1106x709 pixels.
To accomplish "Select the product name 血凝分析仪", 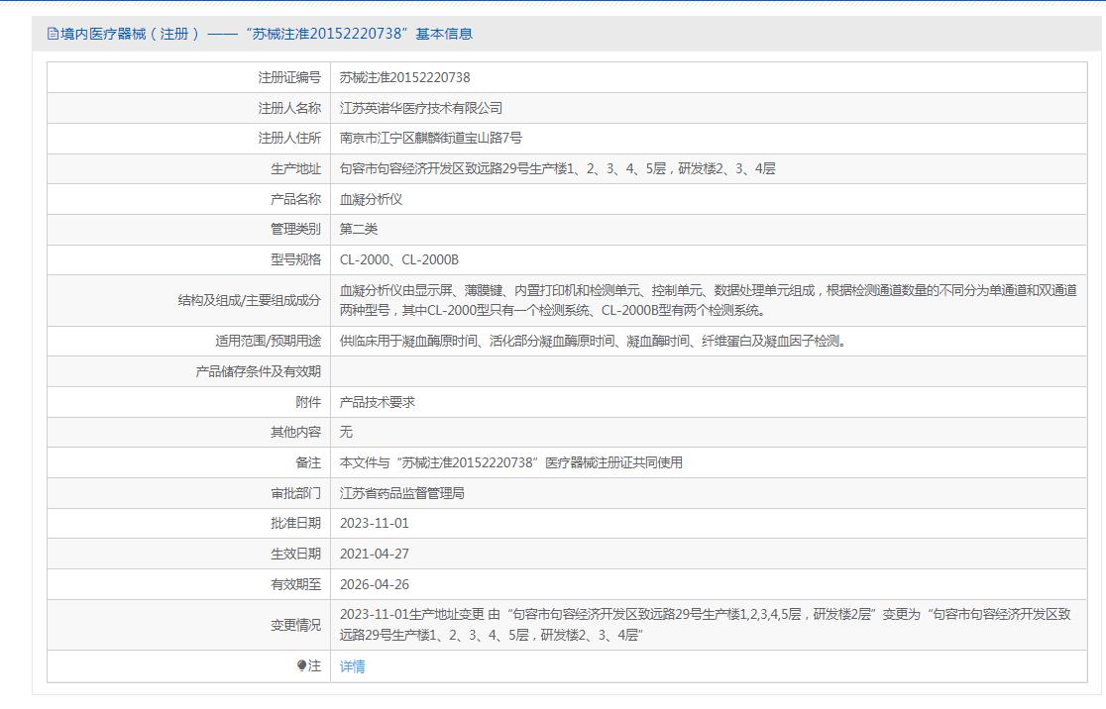I will pyautogui.click(x=371, y=199).
